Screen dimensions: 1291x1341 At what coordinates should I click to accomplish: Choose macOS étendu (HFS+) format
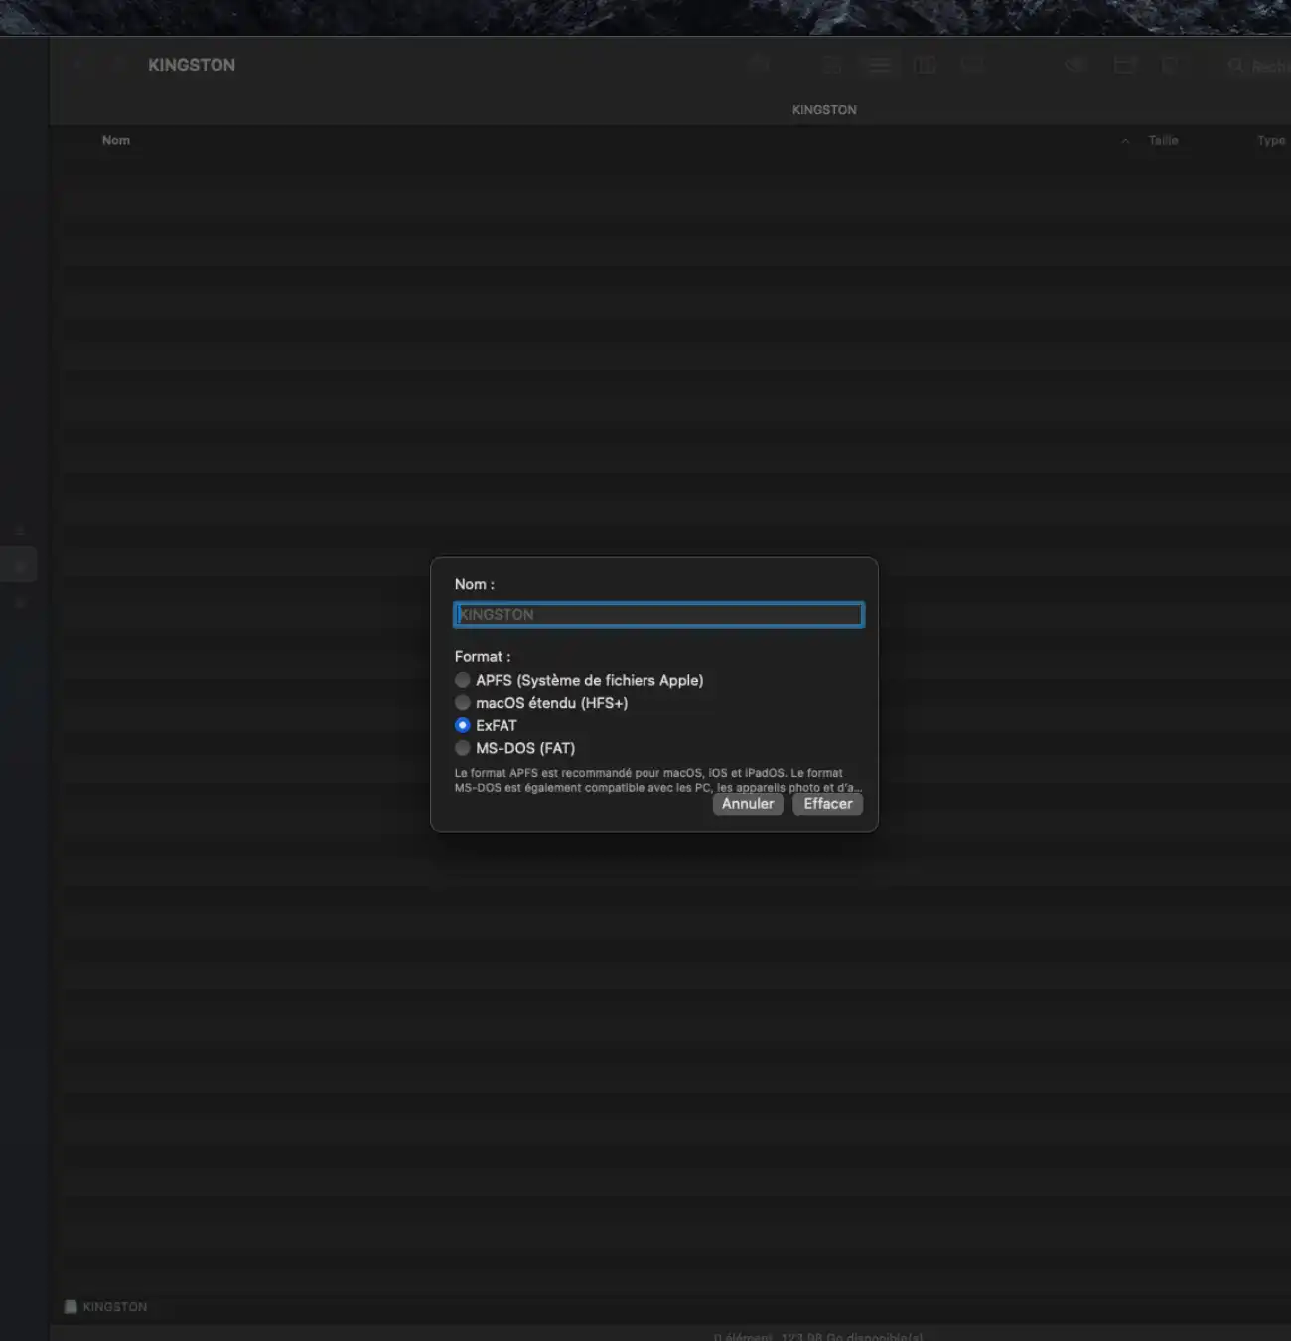tap(462, 703)
